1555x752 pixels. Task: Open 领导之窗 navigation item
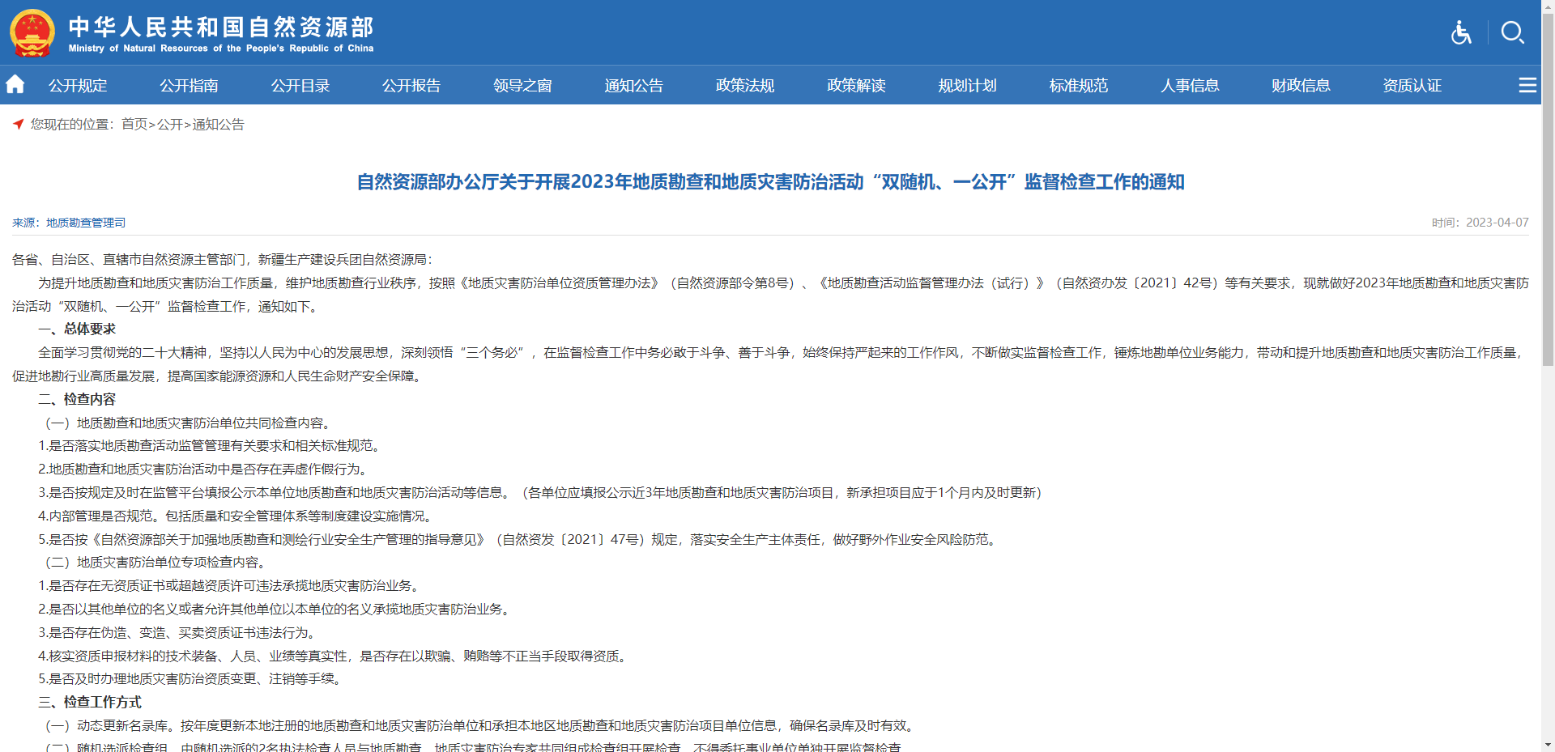[x=522, y=86]
